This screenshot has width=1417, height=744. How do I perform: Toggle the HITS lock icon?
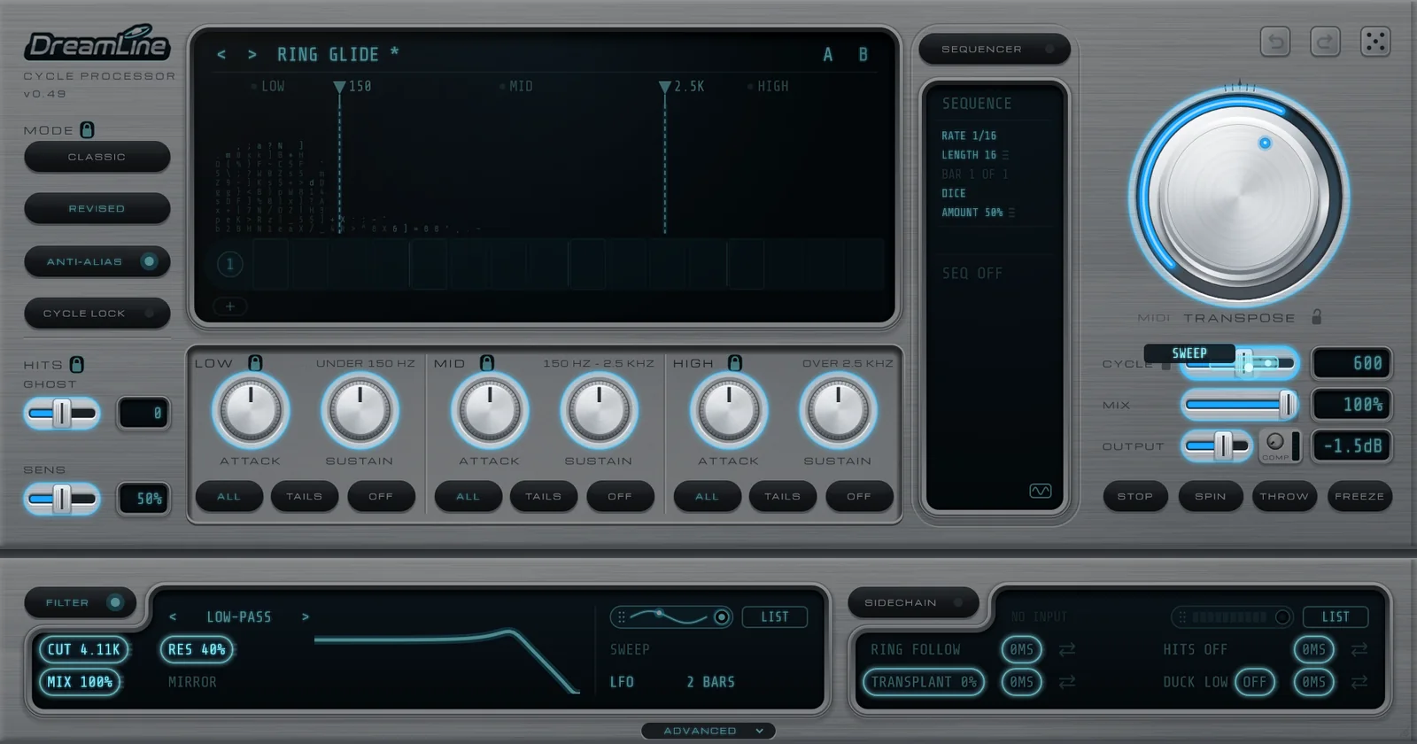click(x=76, y=364)
